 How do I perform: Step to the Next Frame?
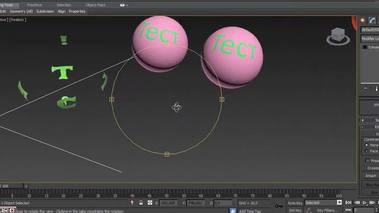[x=372, y=203]
